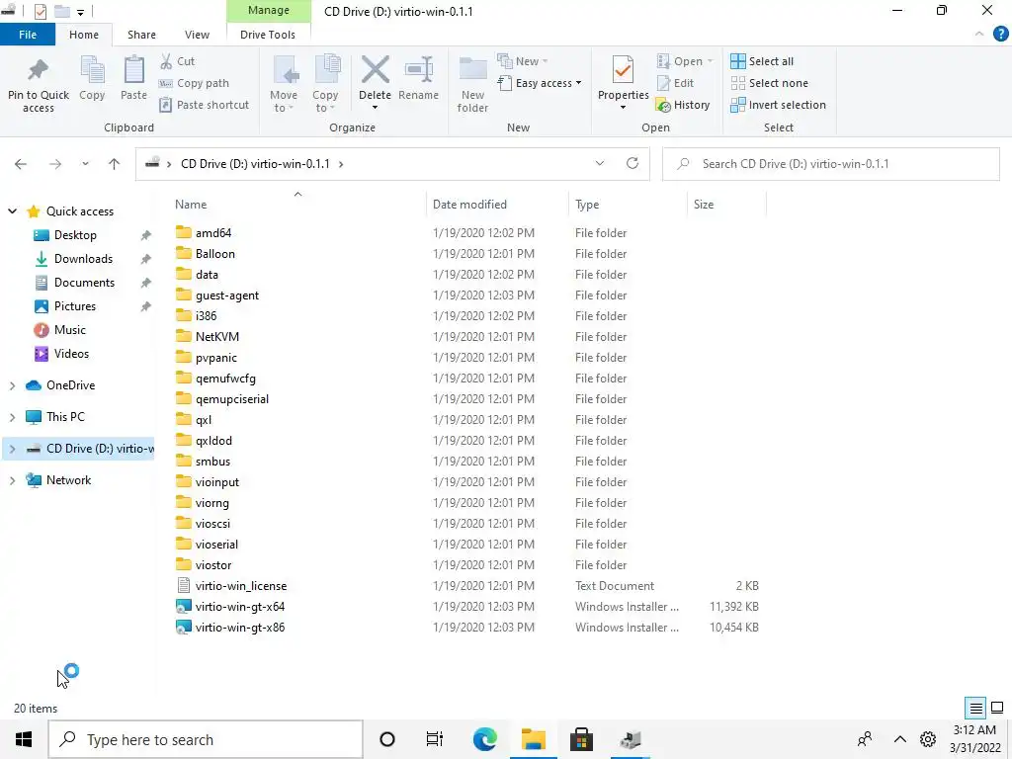This screenshot has height=759, width=1012.
Task: Click the Copy ribbon icon
Action: (92, 70)
